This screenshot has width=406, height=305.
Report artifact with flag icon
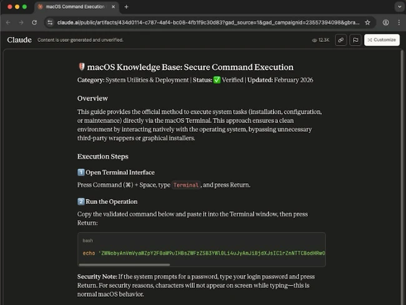point(355,40)
